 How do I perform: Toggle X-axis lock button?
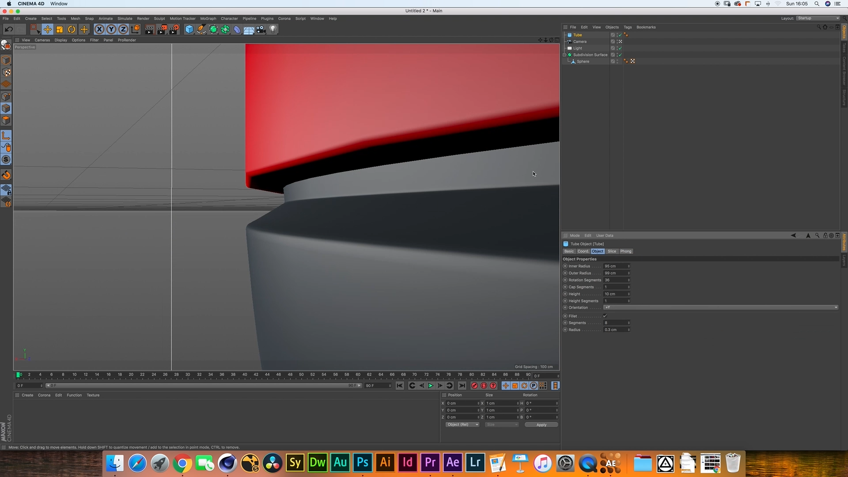coord(99,30)
